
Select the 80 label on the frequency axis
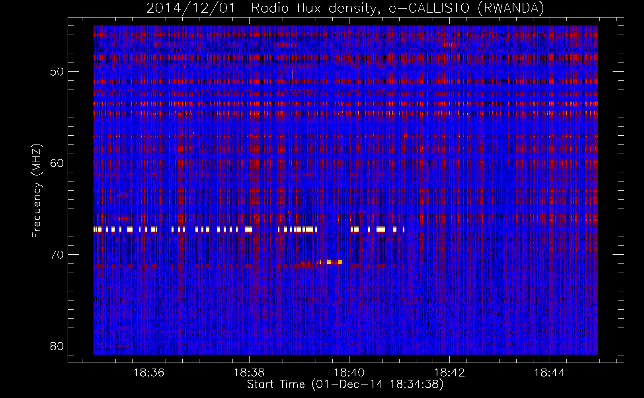coord(57,346)
